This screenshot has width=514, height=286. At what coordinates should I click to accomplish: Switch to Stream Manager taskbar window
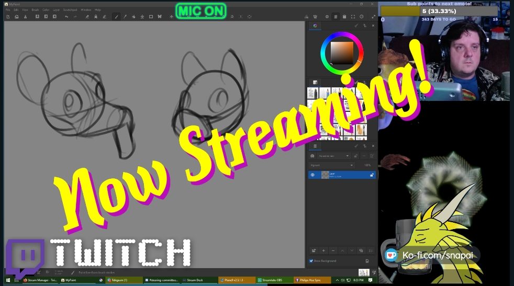[40, 280]
